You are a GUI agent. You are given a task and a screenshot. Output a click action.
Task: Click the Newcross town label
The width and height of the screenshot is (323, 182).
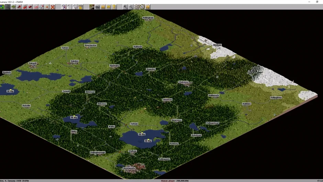click(x=177, y=120)
